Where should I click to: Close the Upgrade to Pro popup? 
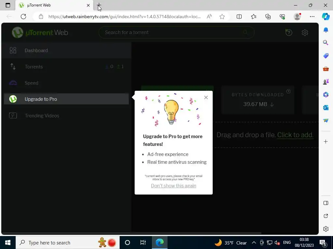coord(206,97)
